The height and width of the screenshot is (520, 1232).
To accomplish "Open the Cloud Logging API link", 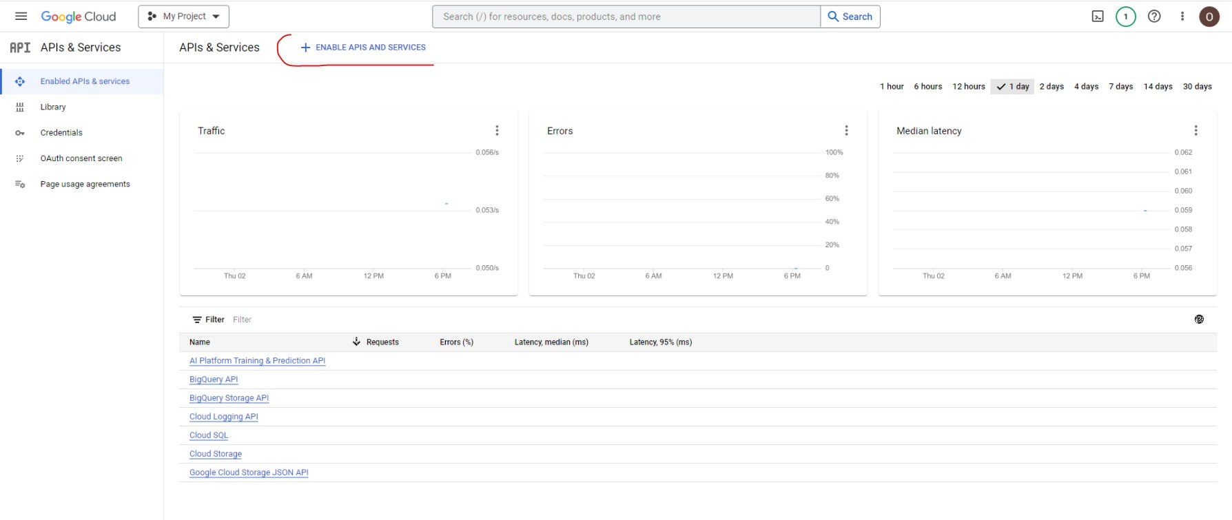I will click(223, 417).
